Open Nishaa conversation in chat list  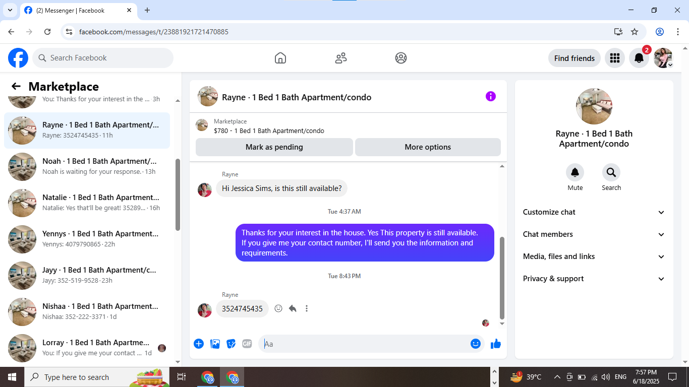(x=87, y=312)
